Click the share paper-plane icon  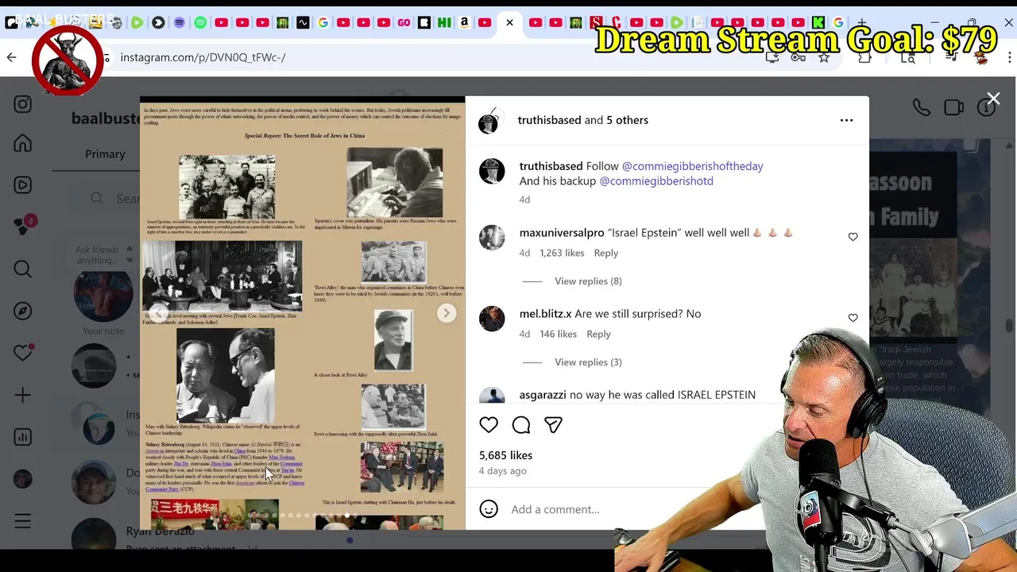[x=554, y=425]
